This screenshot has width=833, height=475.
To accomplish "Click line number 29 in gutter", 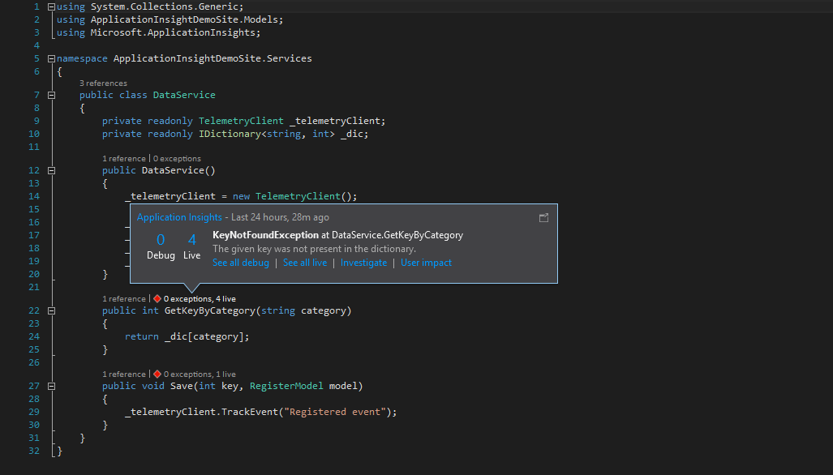I will point(34,412).
